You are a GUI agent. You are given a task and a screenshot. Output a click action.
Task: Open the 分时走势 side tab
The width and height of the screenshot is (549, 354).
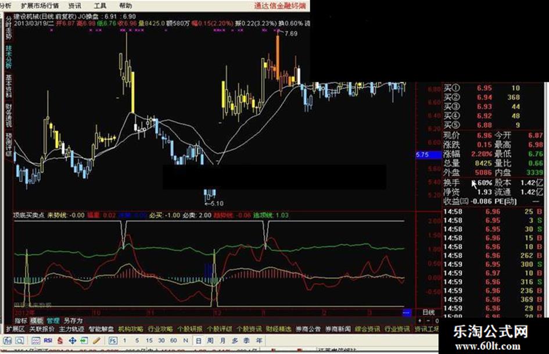click(9, 28)
